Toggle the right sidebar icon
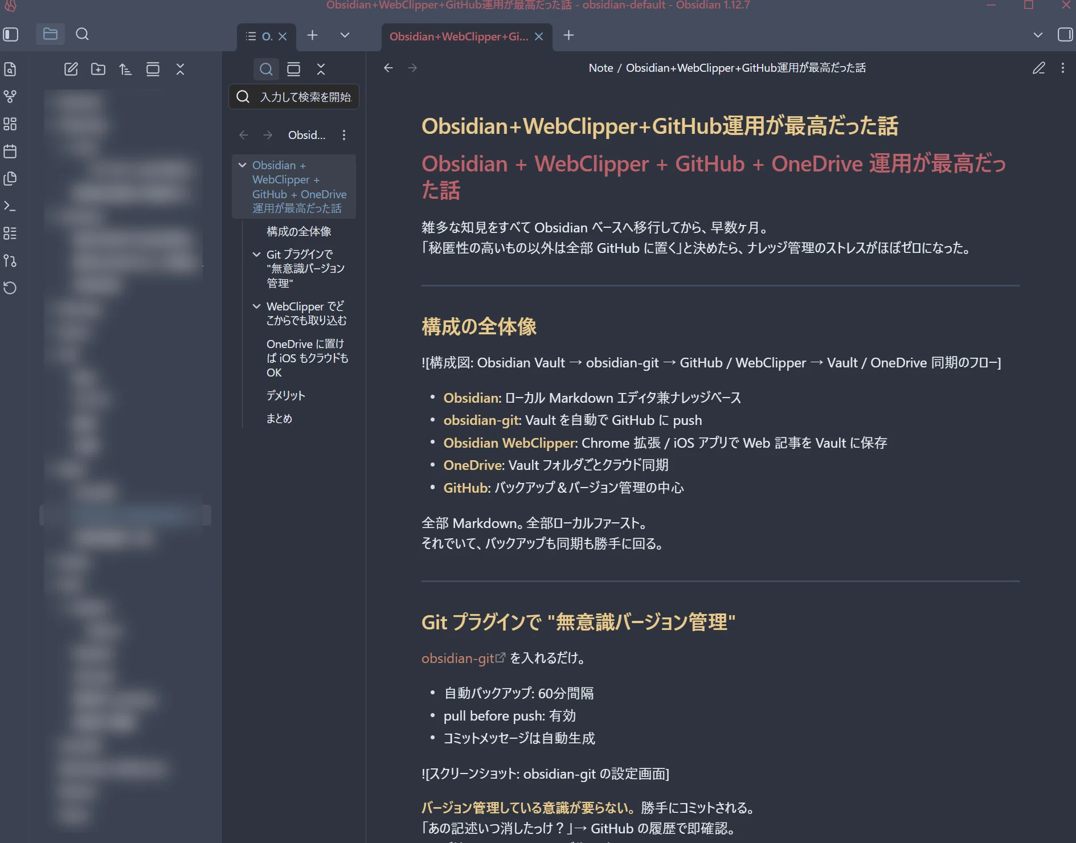The image size is (1076, 843). (1065, 35)
